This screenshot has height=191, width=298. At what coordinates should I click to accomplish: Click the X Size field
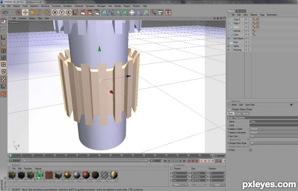pos(199,173)
